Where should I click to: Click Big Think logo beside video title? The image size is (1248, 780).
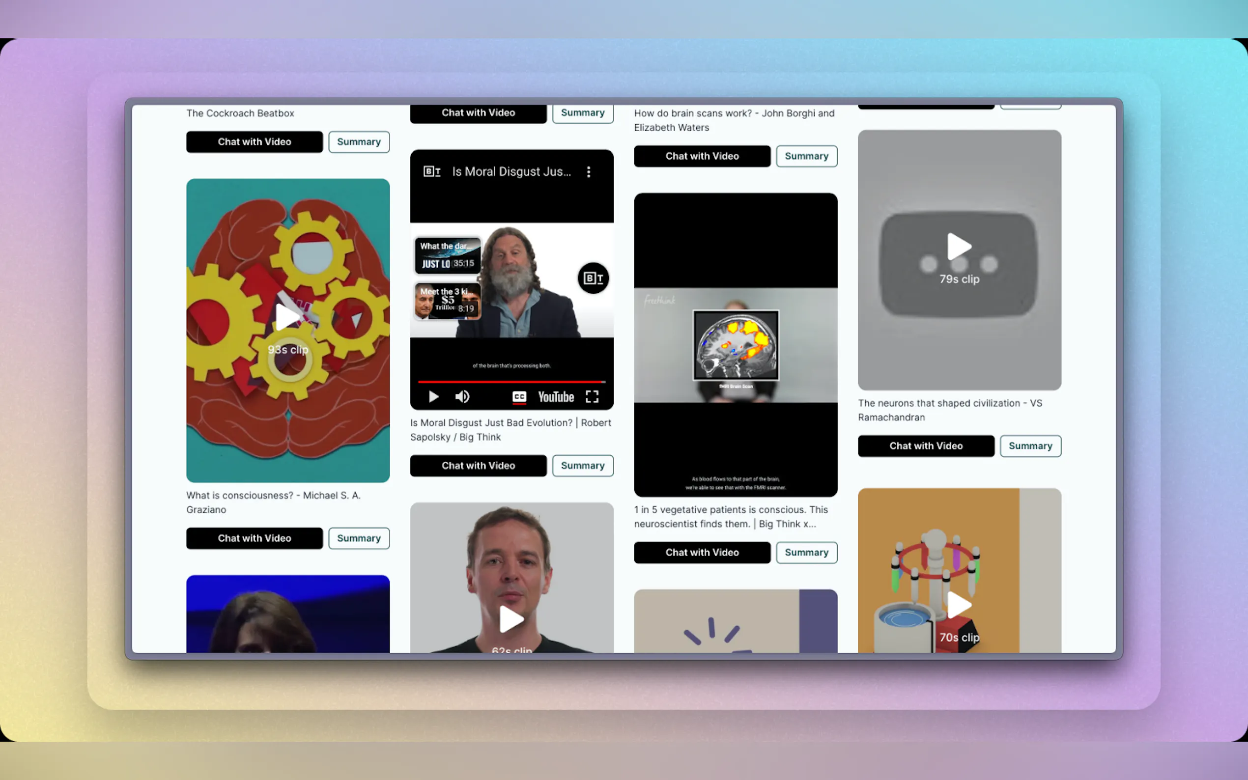coord(431,172)
